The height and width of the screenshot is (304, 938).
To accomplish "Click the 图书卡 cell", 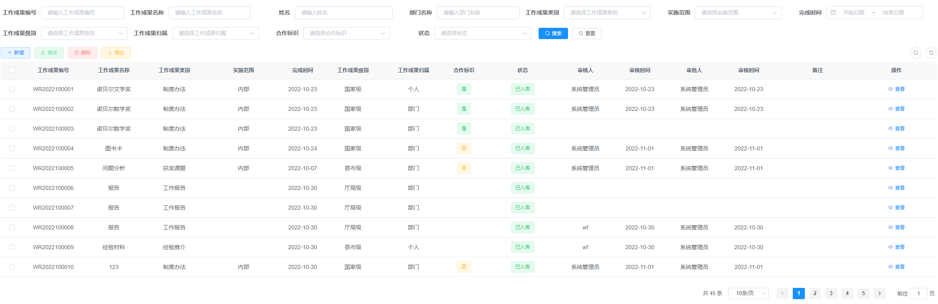I will click(114, 148).
